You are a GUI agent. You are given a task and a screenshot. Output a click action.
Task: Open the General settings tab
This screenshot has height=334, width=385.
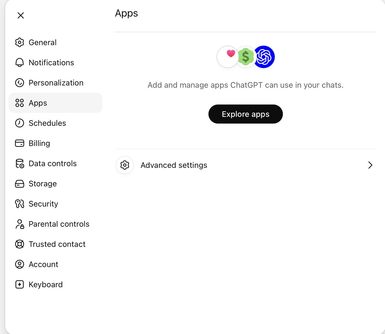55,42
